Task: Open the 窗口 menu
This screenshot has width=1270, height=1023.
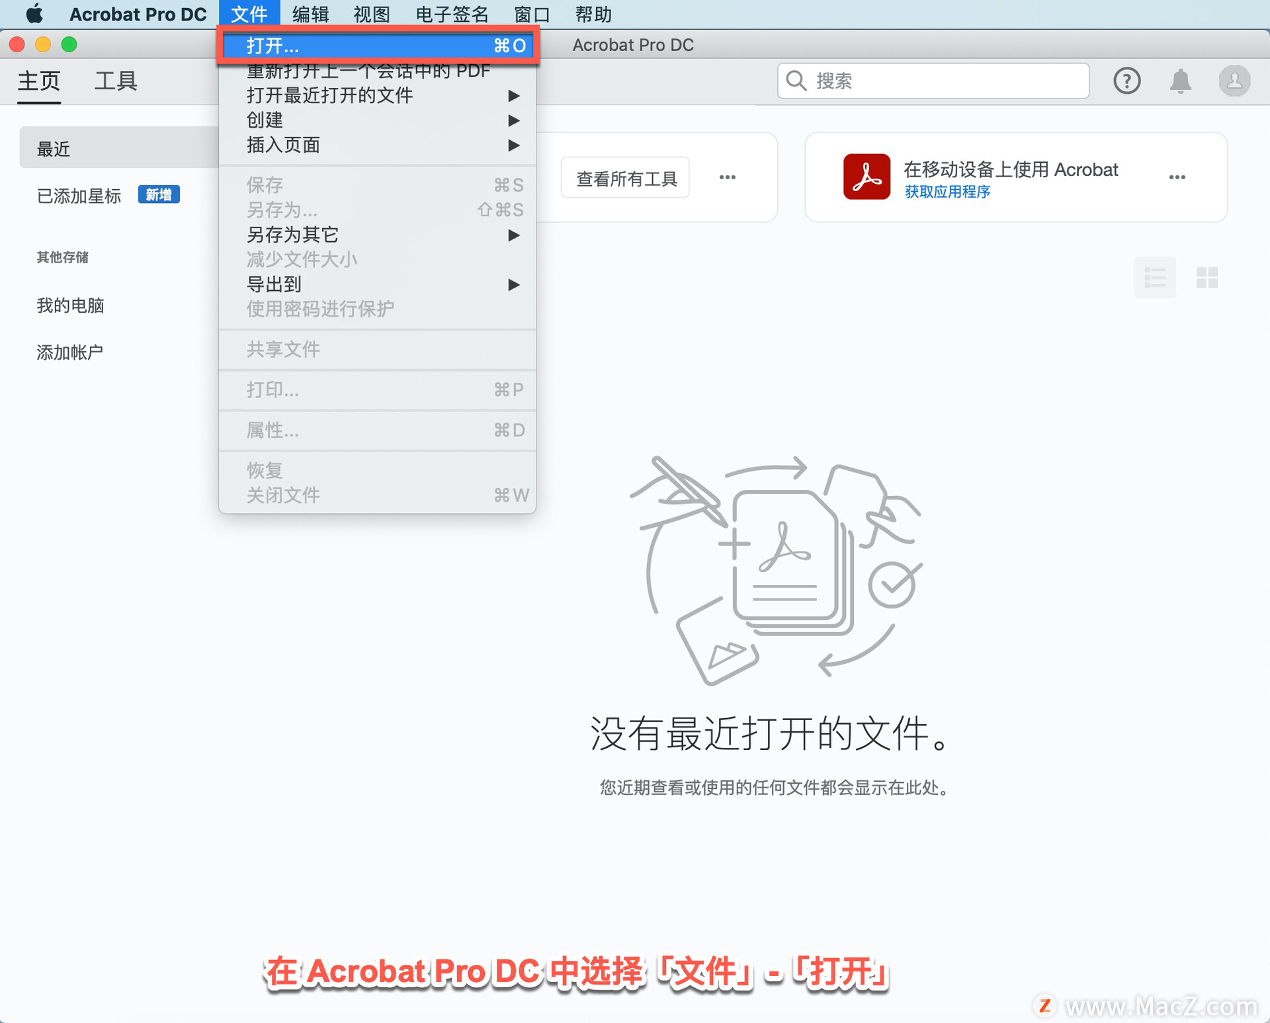Action: [532, 13]
